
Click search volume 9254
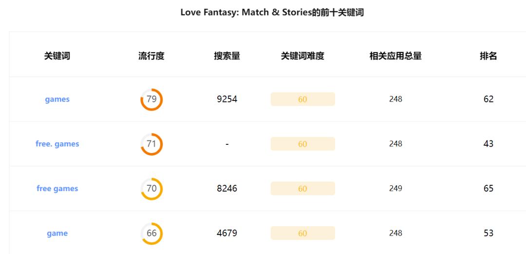[227, 99]
